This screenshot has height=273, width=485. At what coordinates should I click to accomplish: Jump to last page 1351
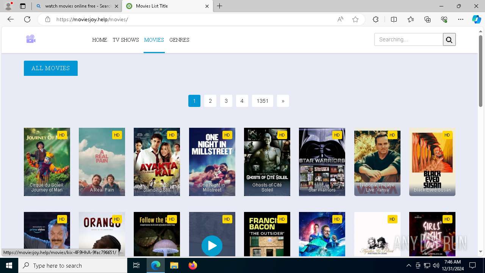(263, 101)
